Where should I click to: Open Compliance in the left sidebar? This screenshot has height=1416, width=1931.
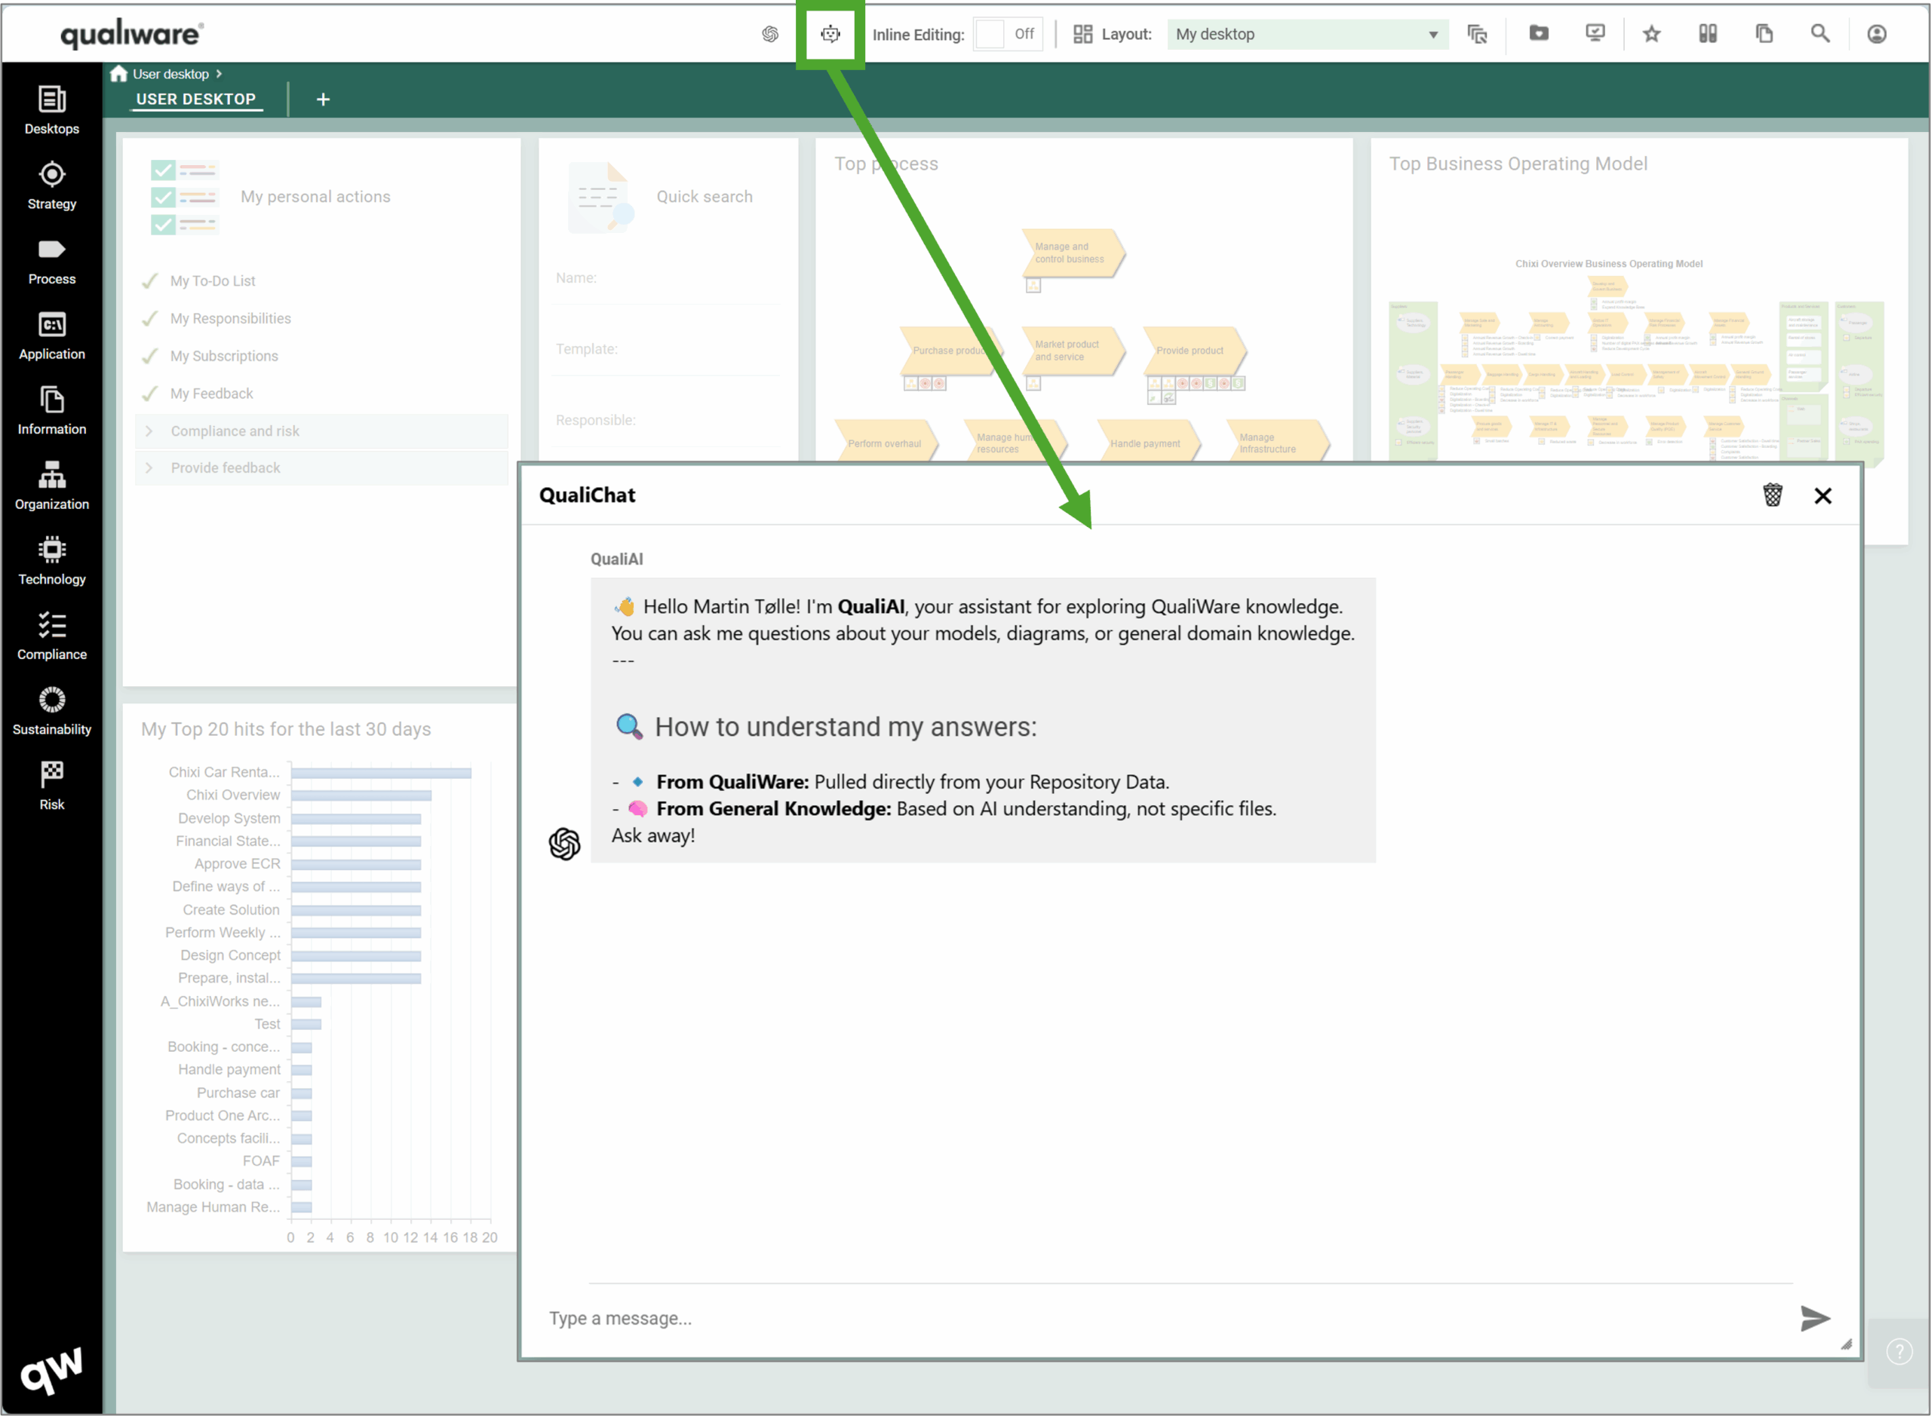click(51, 637)
